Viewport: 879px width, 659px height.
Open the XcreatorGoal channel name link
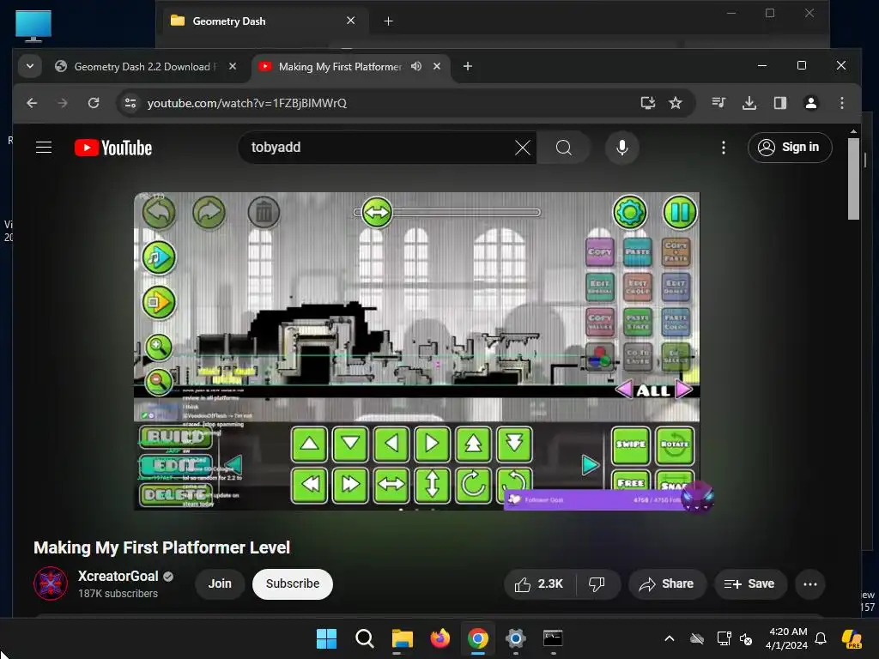pos(118,576)
